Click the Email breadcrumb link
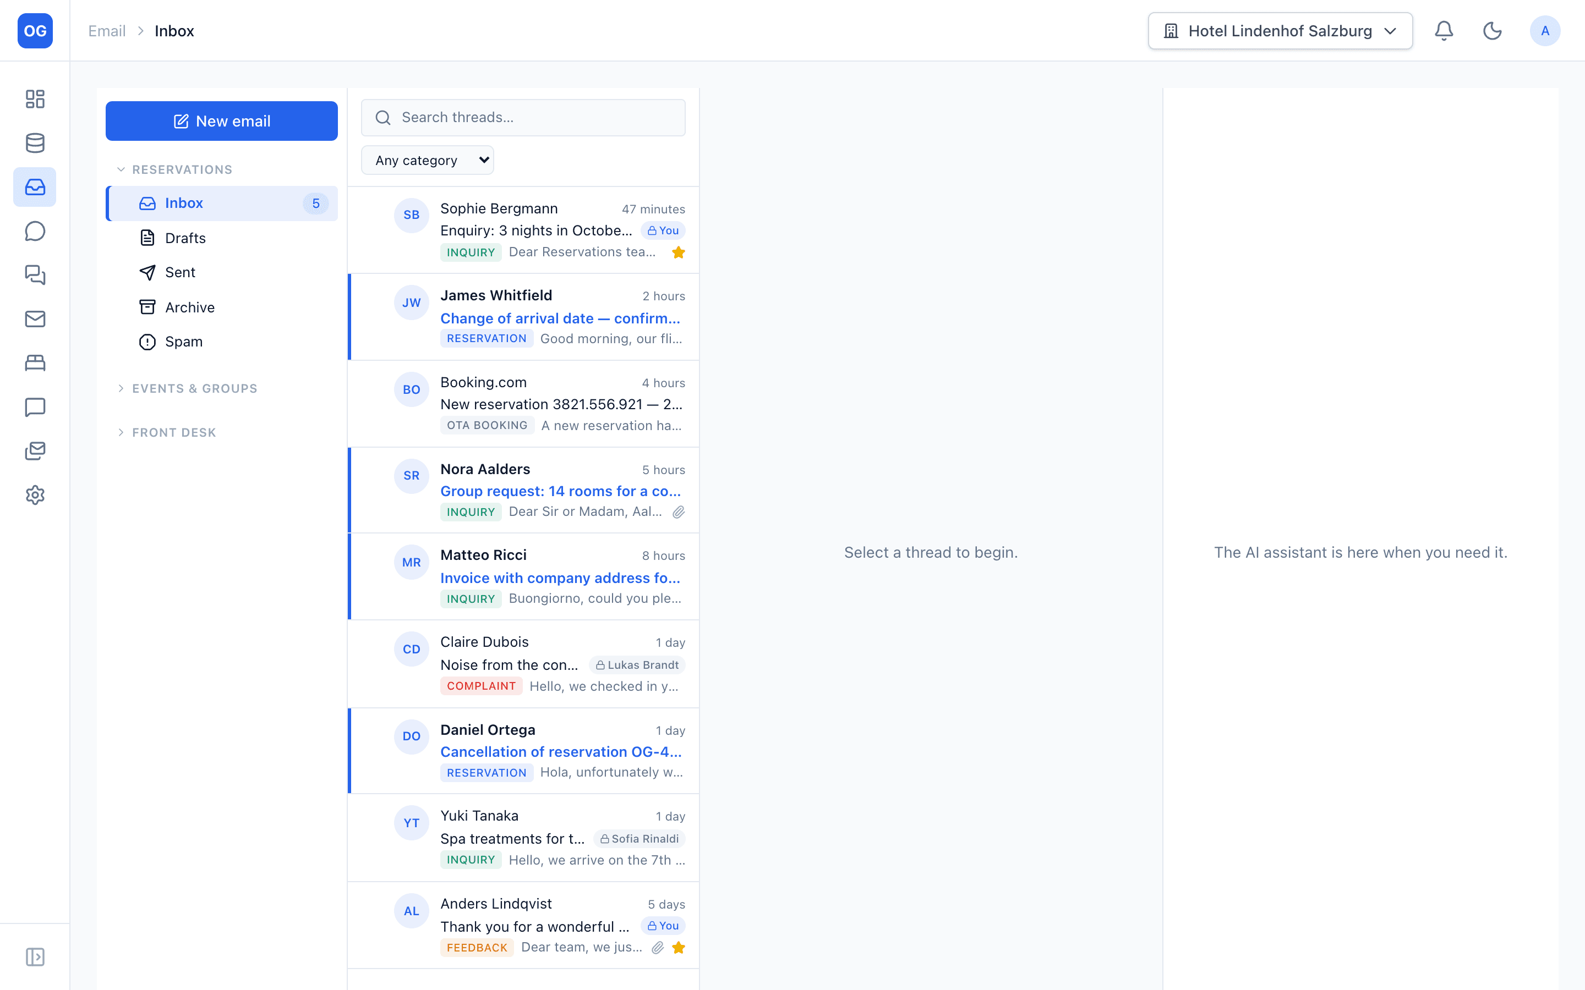The height and width of the screenshot is (990, 1585). click(107, 31)
